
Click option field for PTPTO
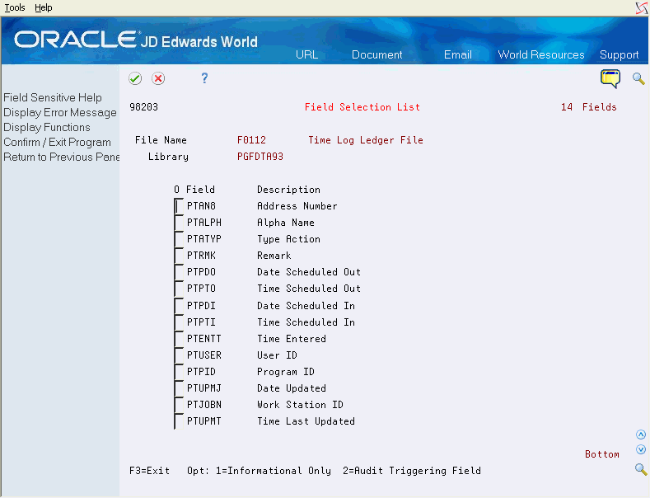179,289
